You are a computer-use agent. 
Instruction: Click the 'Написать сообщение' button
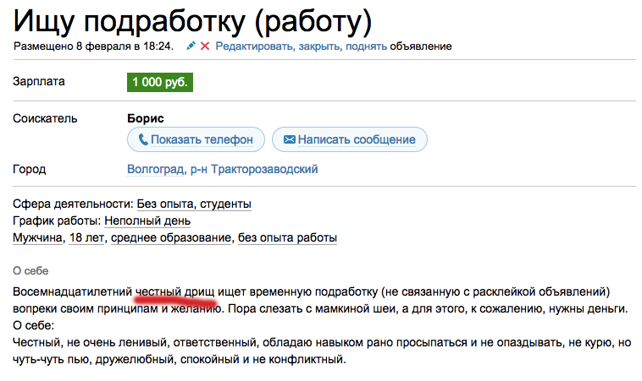(x=350, y=139)
